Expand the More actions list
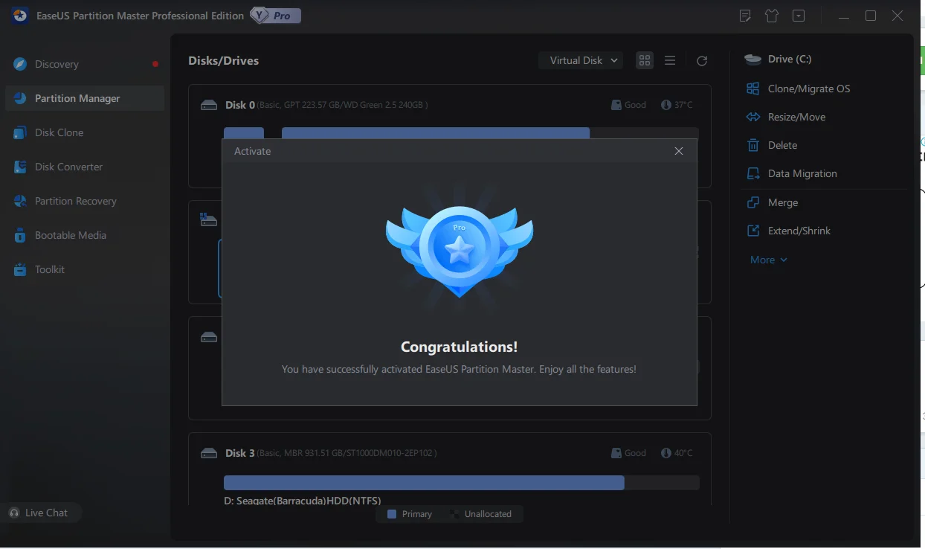The image size is (925, 549). tap(768, 260)
